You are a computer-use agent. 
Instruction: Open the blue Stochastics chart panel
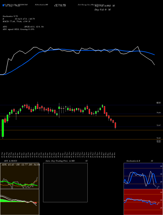(143, 176)
